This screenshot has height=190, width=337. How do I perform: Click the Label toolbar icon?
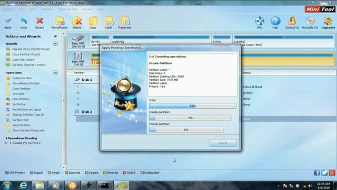click(x=108, y=23)
